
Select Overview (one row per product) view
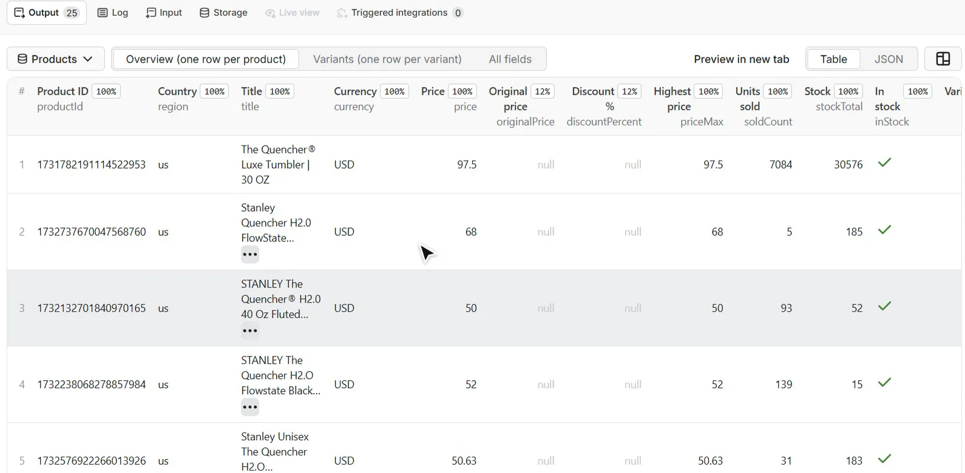tap(206, 59)
